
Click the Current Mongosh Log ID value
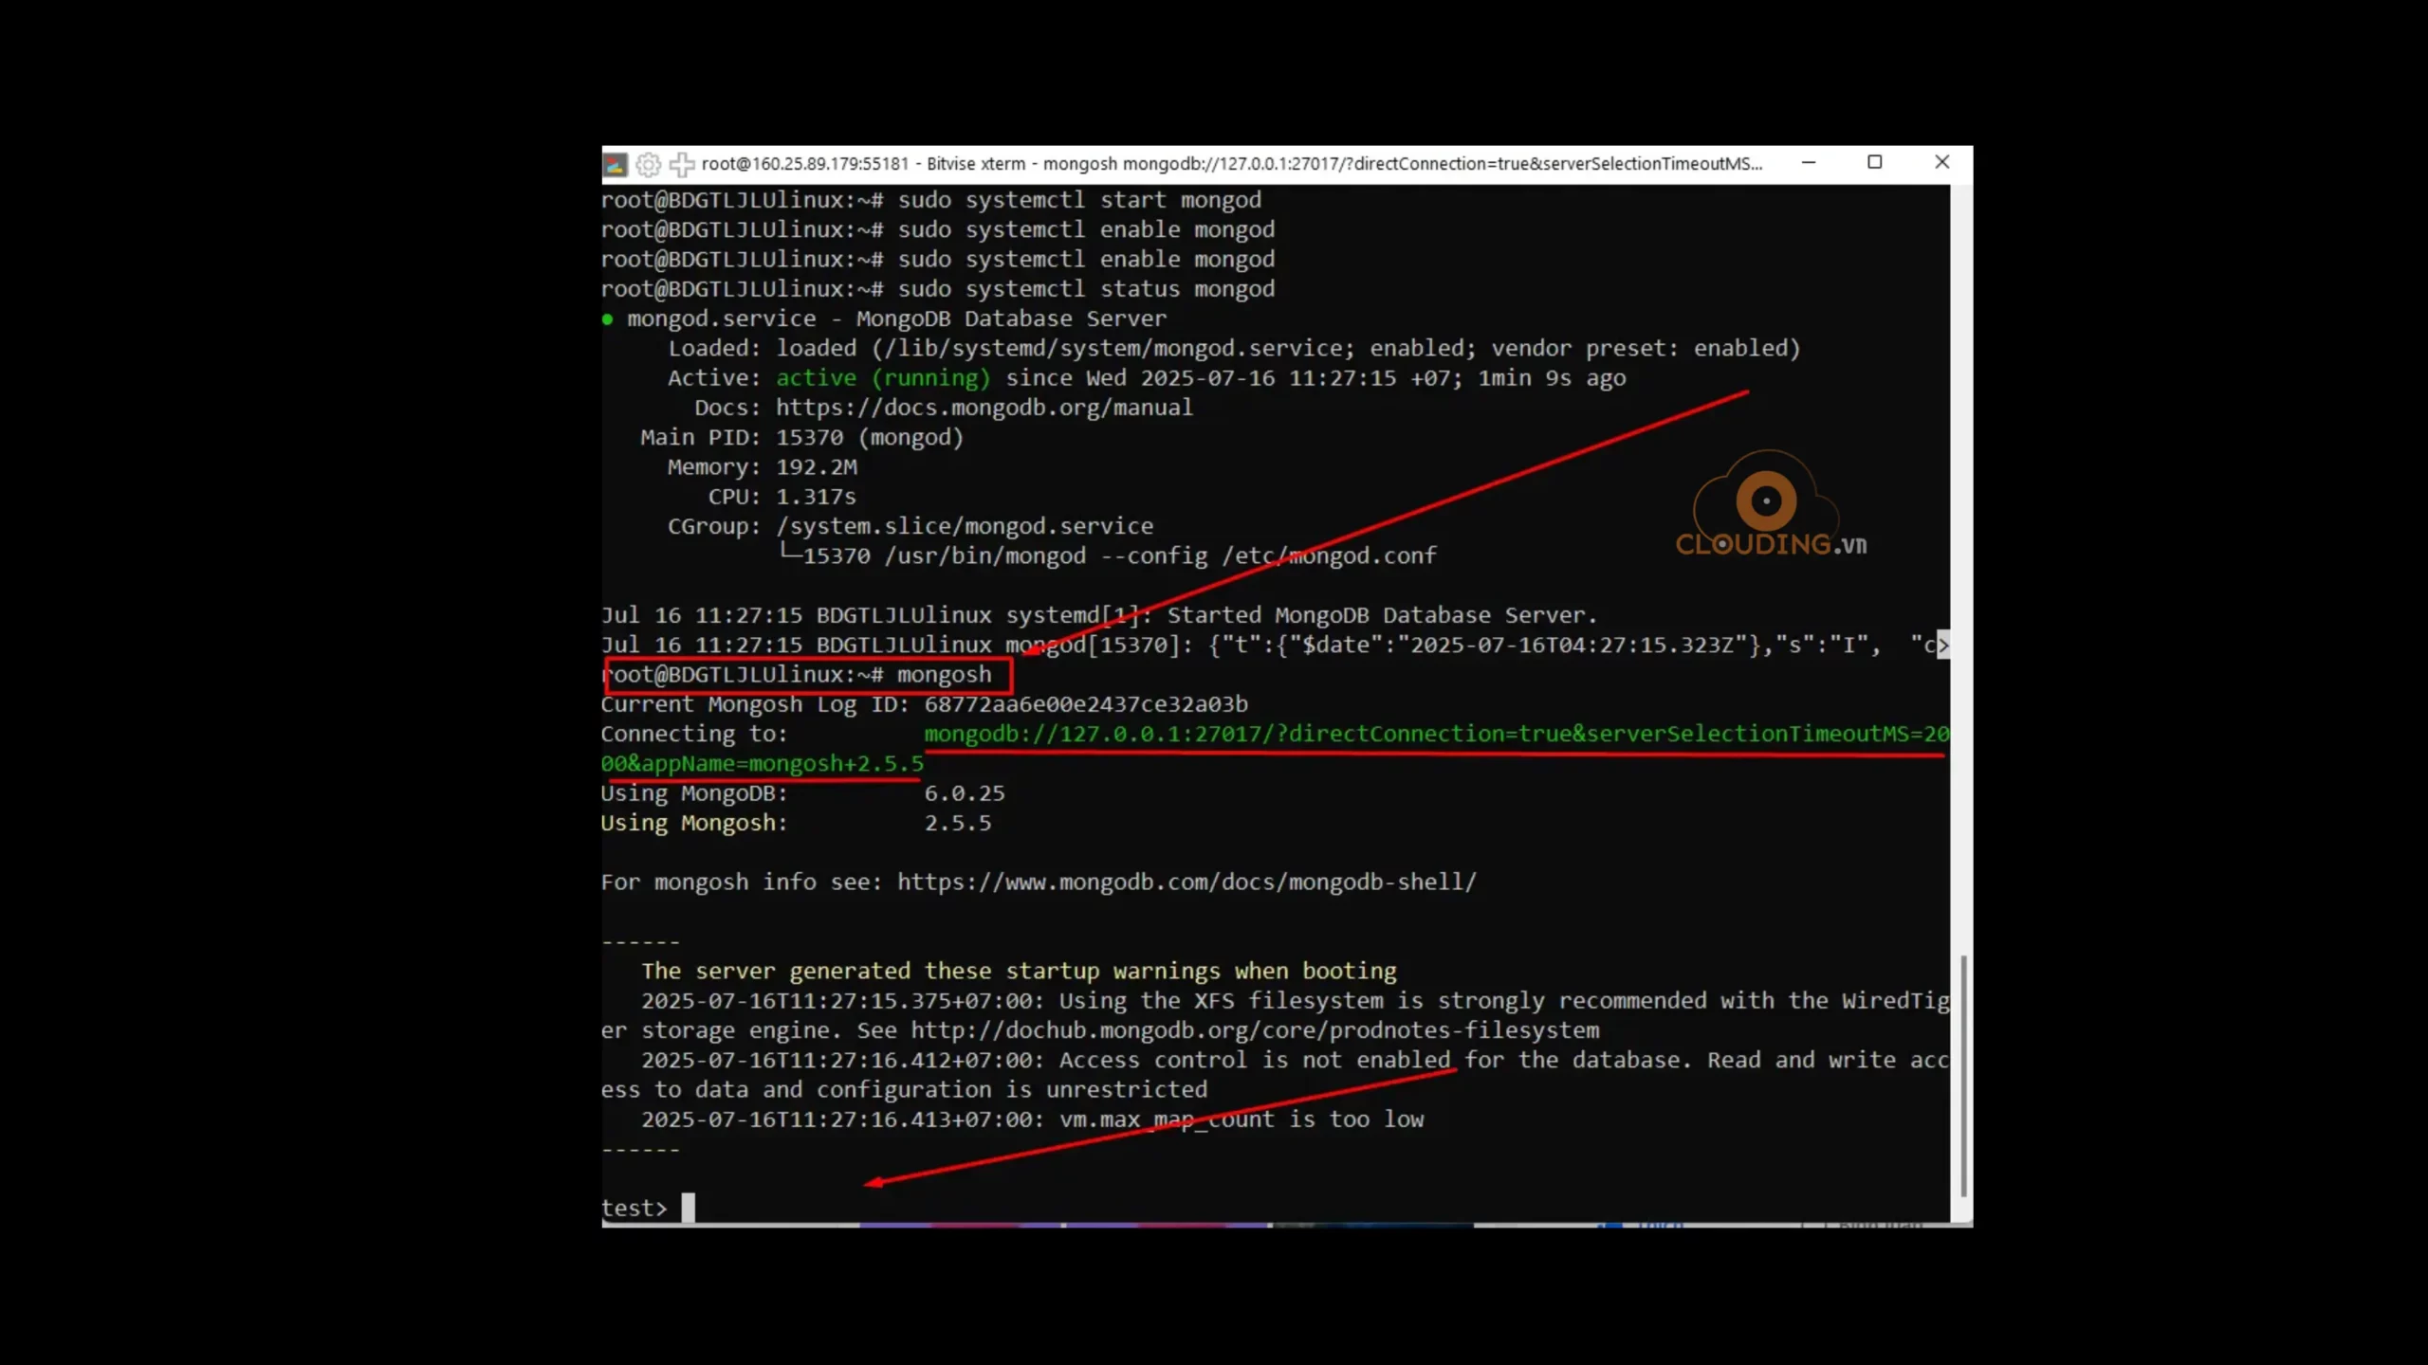pos(1086,704)
